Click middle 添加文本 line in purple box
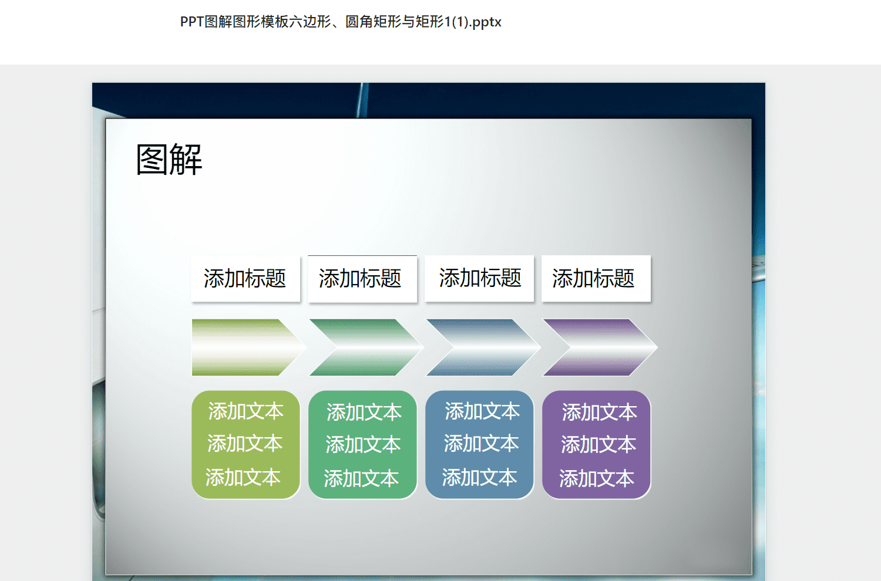Image resolution: width=881 pixels, height=581 pixels. click(x=598, y=444)
